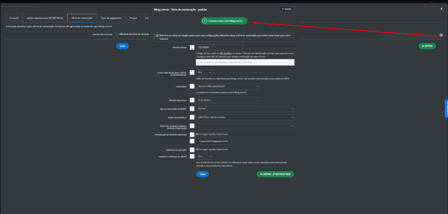Check Atualizar o endereço do cliente box
Screen dimensions: 448x214
192,156
